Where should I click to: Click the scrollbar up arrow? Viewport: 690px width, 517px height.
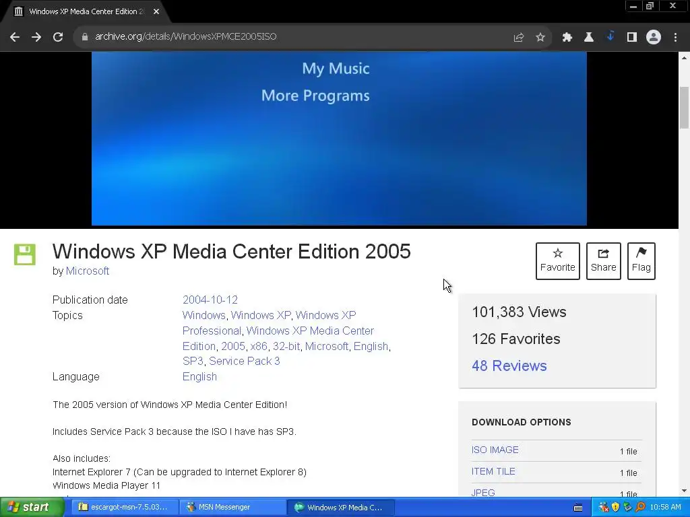tap(685, 58)
